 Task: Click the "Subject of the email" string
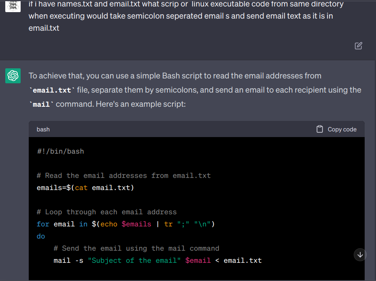[134, 260]
